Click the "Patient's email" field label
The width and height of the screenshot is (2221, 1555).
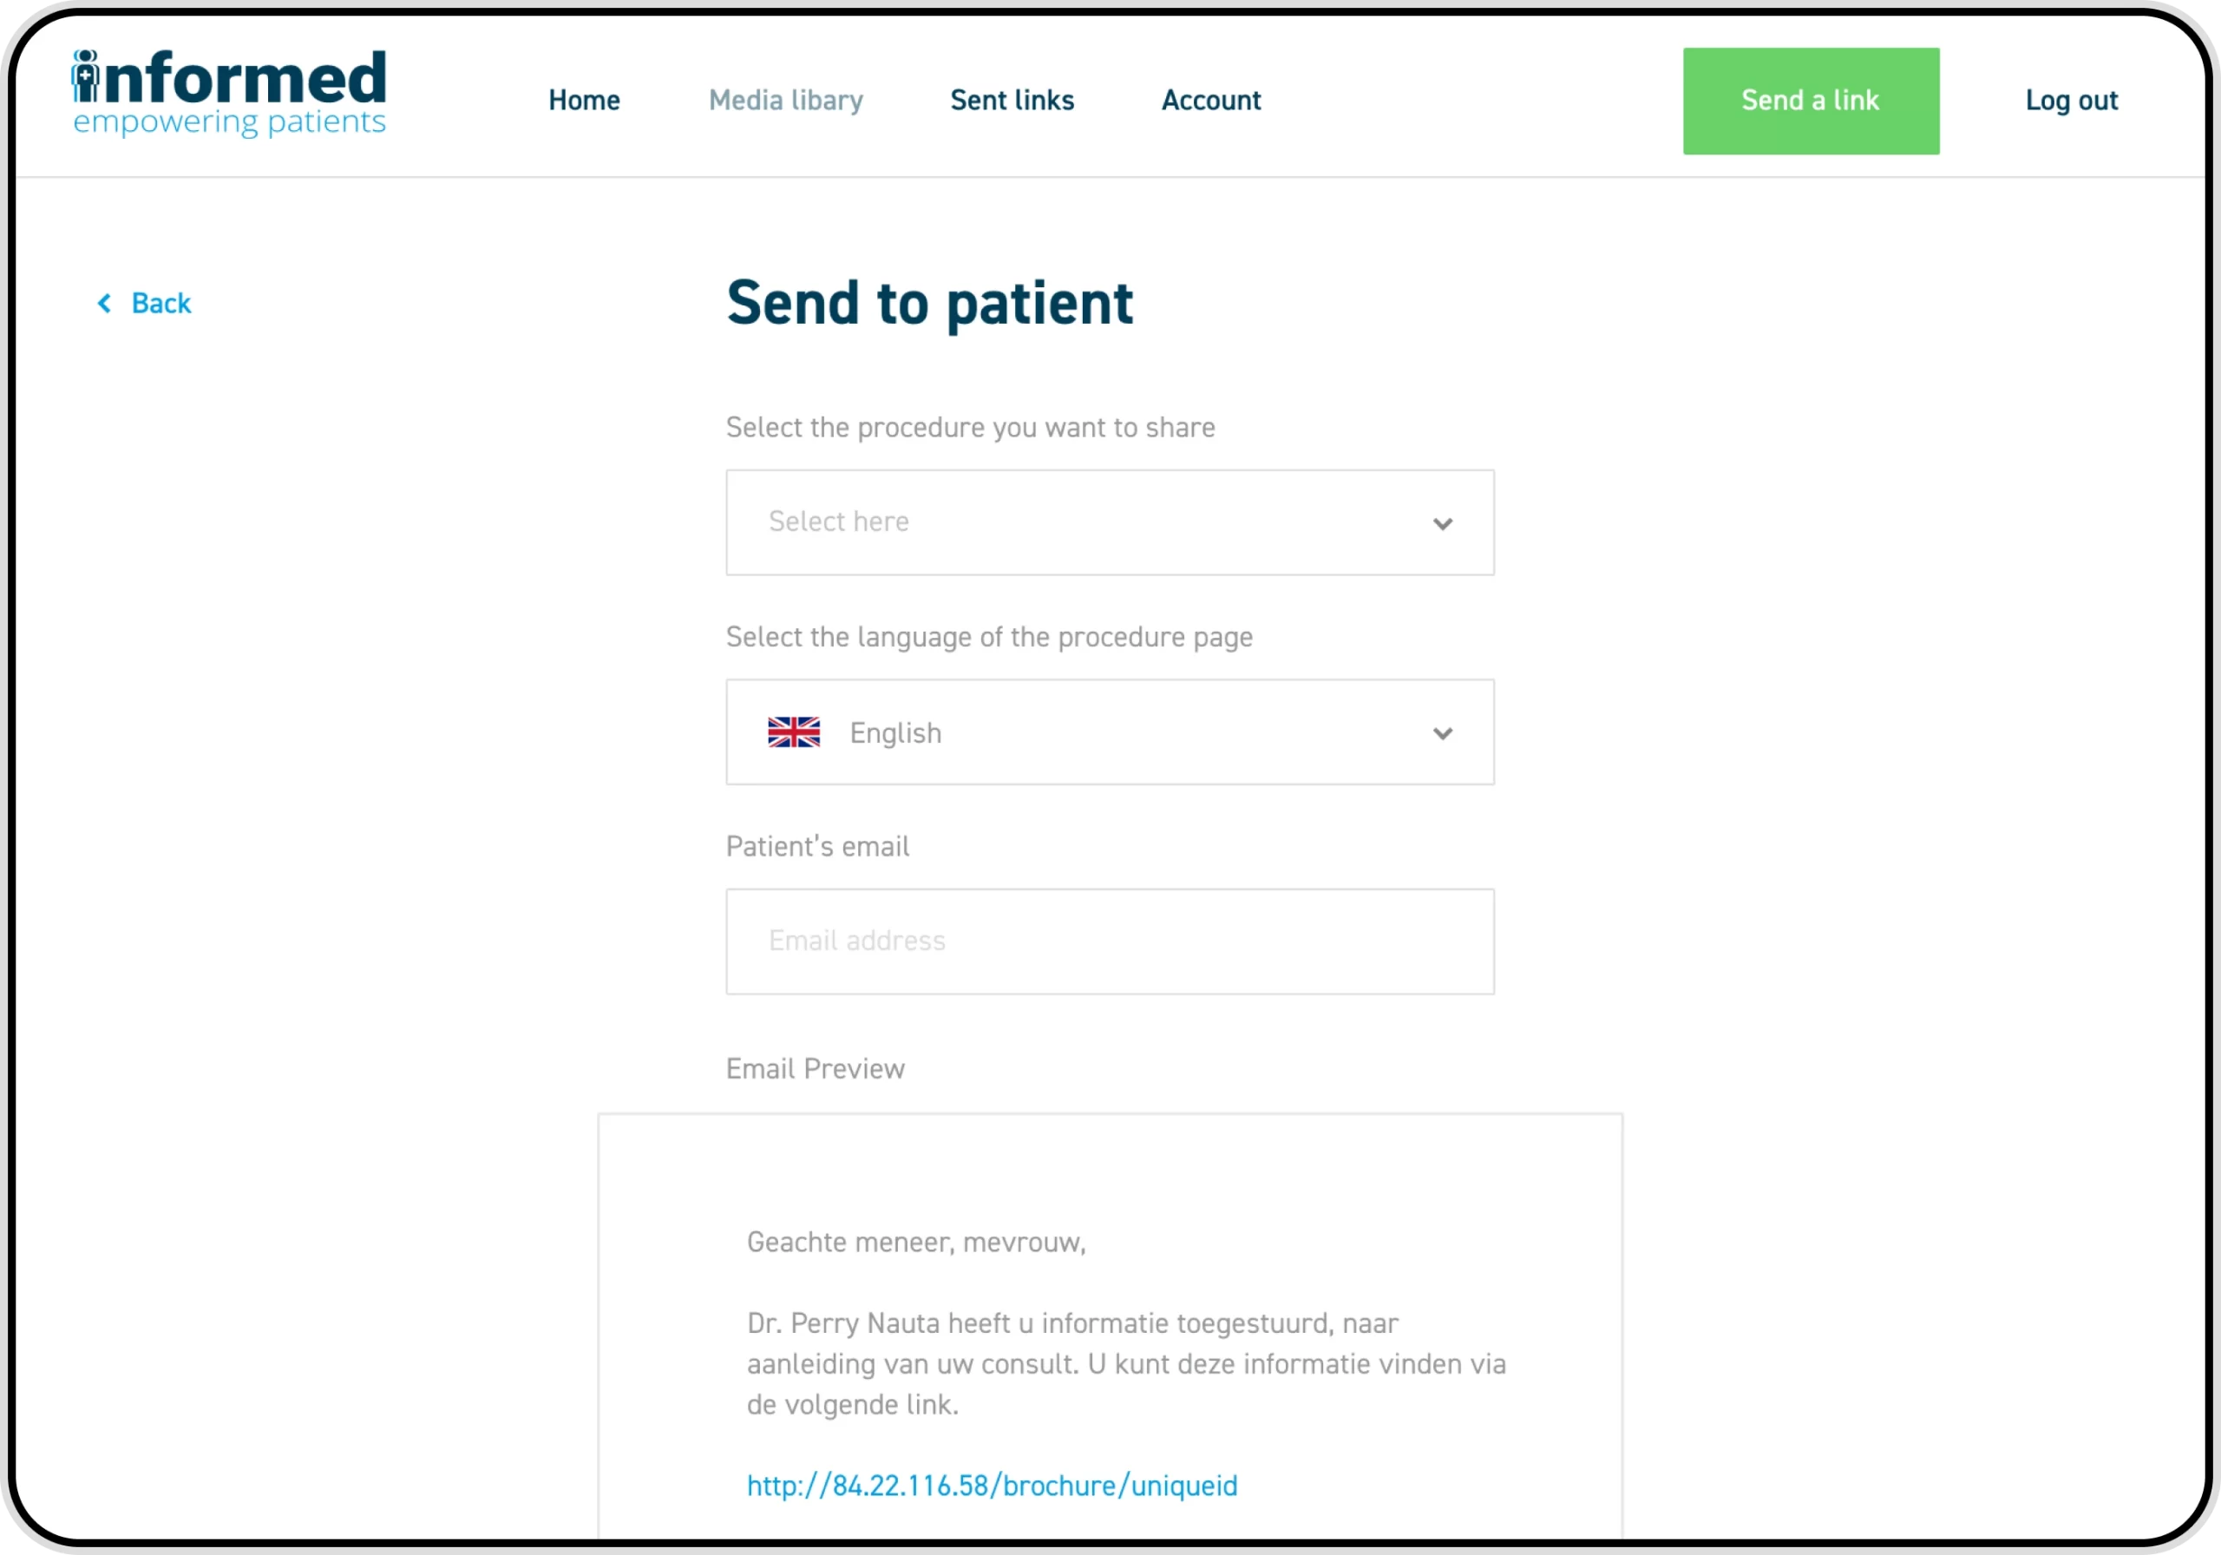[817, 847]
